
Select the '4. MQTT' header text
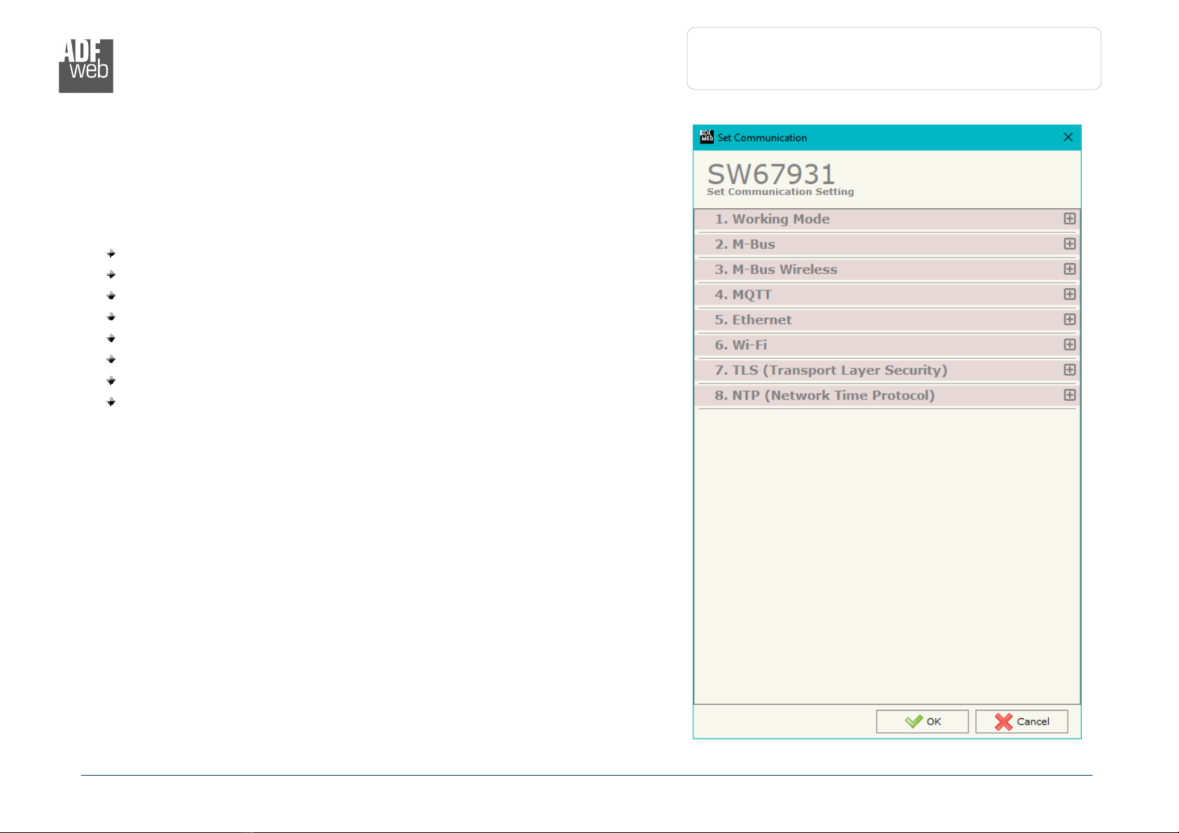[742, 294]
